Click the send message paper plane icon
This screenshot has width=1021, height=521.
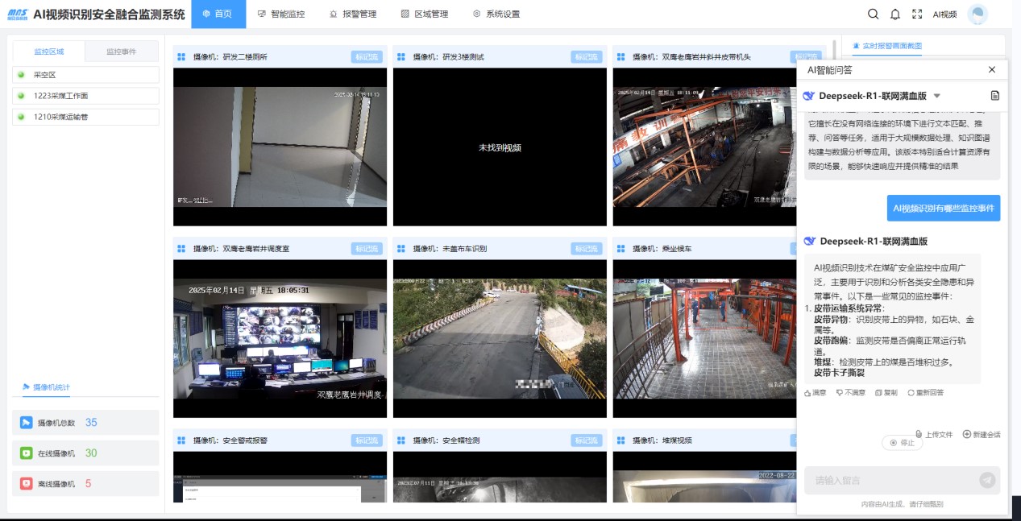(986, 480)
